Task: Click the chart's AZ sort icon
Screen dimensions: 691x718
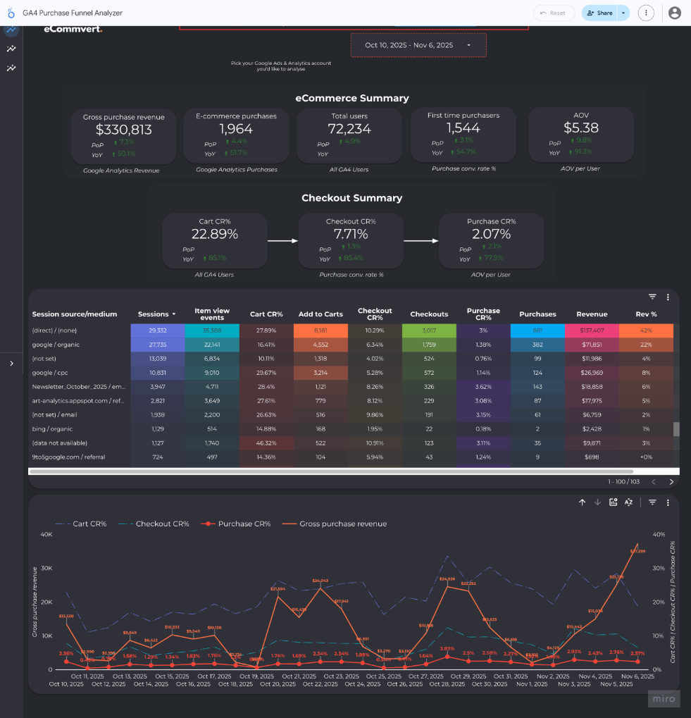Action: point(629,502)
